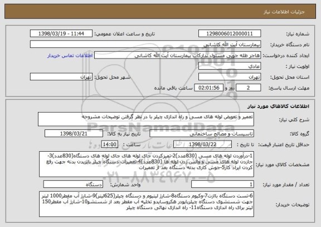Open the اطلاعات تماس خریدار link
This screenshot has height=227, width=321.
70,56
